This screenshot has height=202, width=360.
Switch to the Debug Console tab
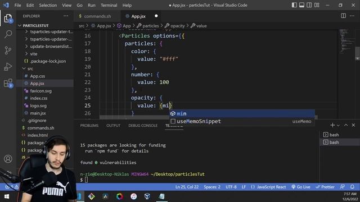(x=143, y=125)
